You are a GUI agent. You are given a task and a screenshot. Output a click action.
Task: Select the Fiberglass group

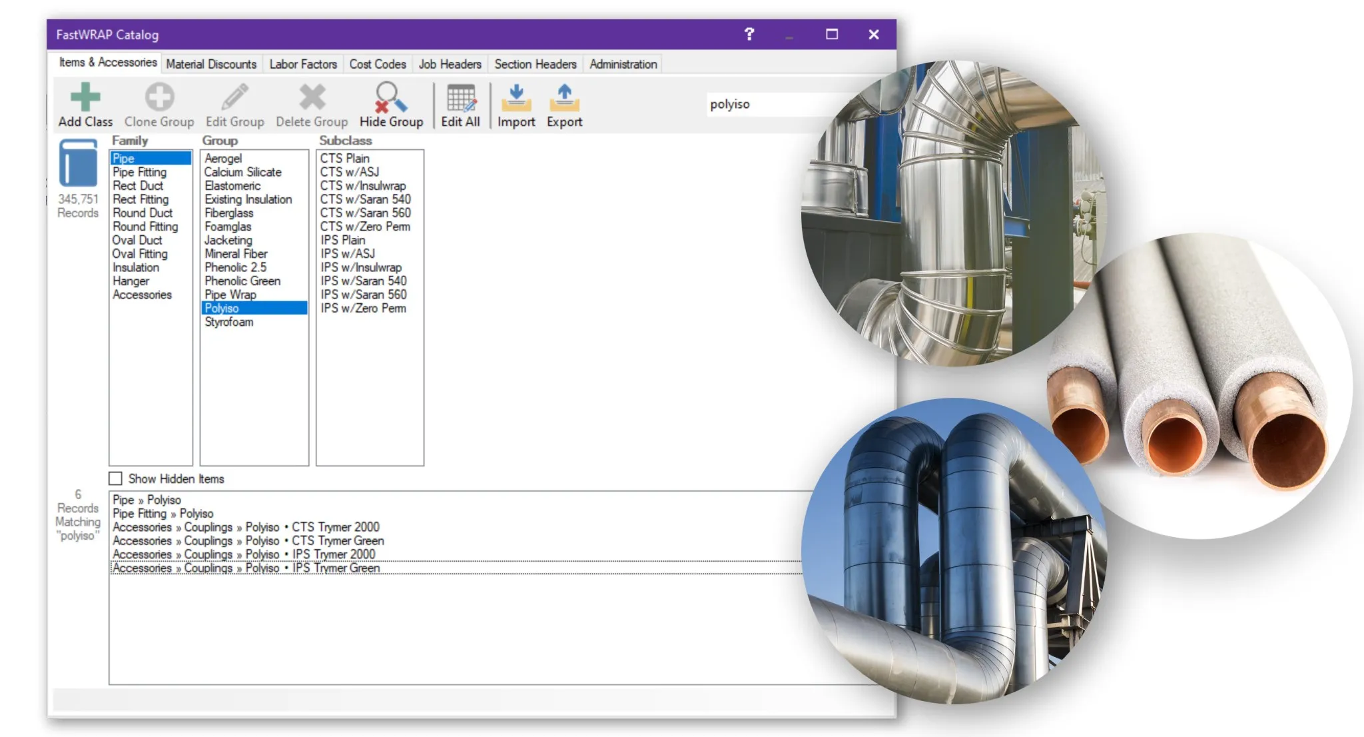254,213
